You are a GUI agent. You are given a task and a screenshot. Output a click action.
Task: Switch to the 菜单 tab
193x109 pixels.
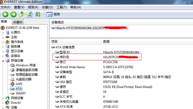(4, 22)
